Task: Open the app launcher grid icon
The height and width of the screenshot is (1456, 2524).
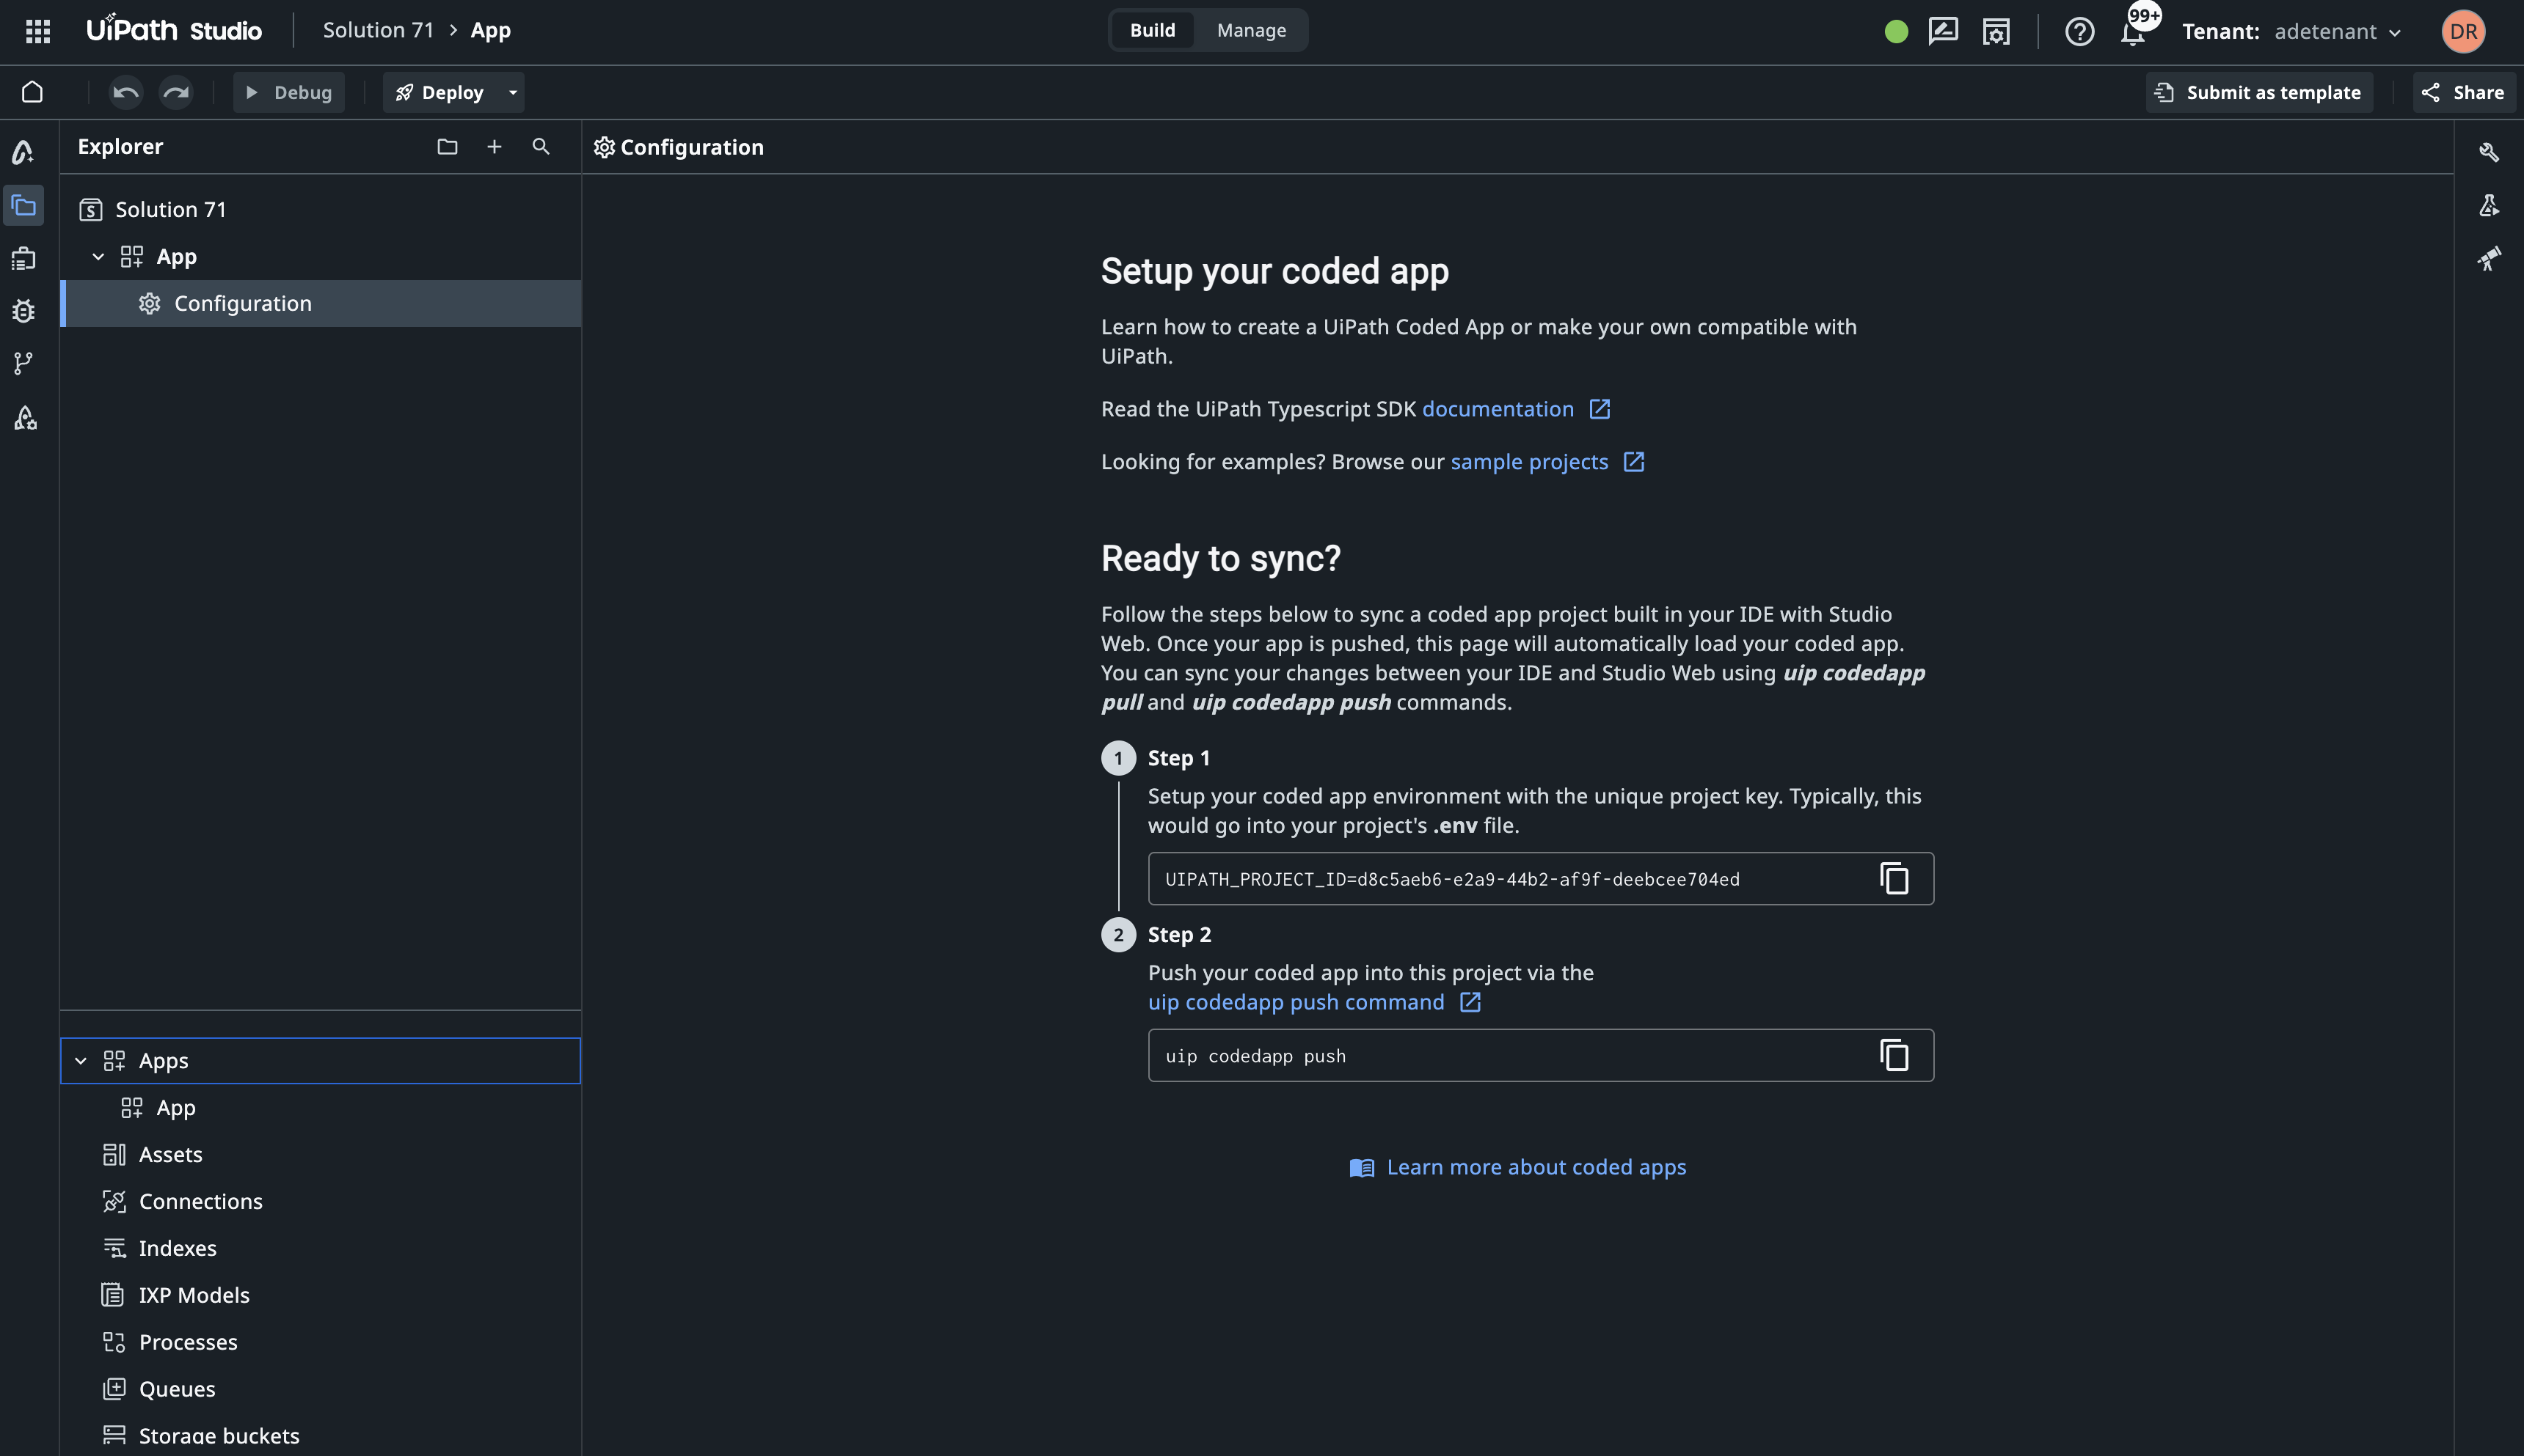Action: (x=38, y=31)
